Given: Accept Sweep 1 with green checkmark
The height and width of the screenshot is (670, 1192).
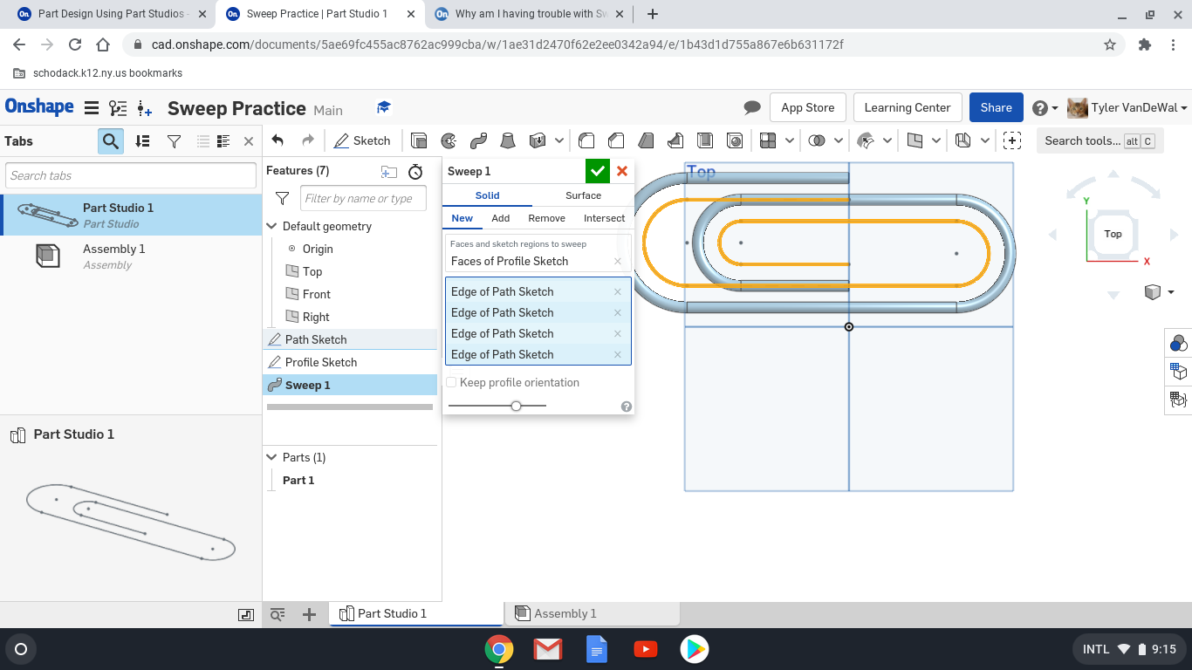Looking at the screenshot, I should 598,171.
